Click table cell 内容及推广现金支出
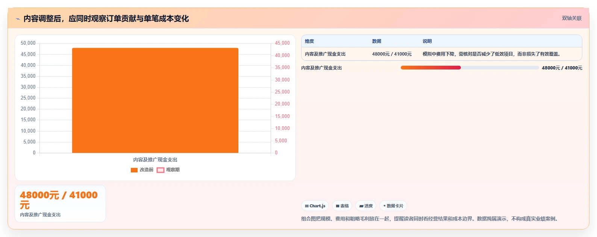This screenshot has height=237, width=597. click(x=325, y=54)
